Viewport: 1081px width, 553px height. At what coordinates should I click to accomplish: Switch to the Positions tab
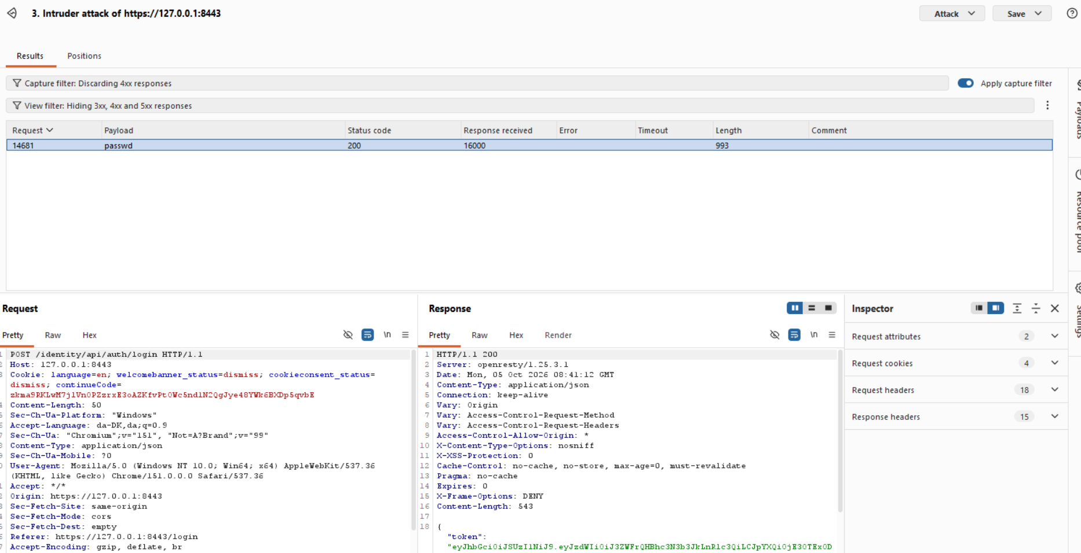pyautogui.click(x=84, y=56)
